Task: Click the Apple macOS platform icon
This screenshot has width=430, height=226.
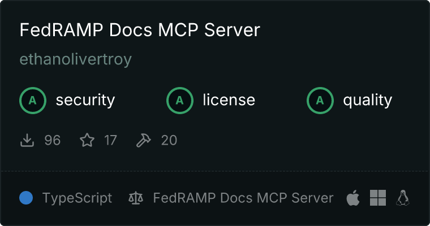Action: [353, 198]
